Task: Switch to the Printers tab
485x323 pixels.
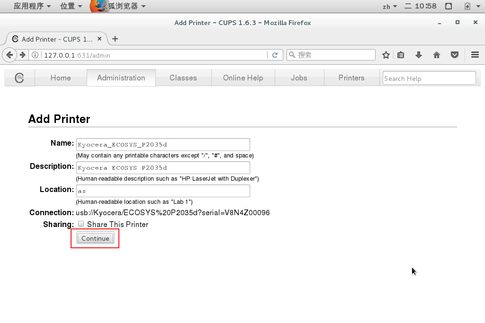Action: (x=351, y=78)
